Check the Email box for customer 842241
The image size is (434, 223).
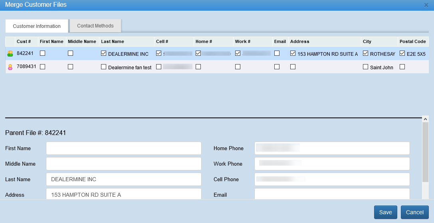(277, 53)
